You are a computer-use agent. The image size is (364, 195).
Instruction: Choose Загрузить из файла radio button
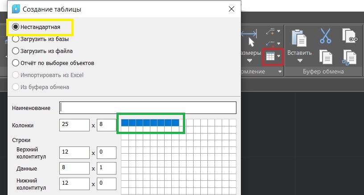point(16,51)
